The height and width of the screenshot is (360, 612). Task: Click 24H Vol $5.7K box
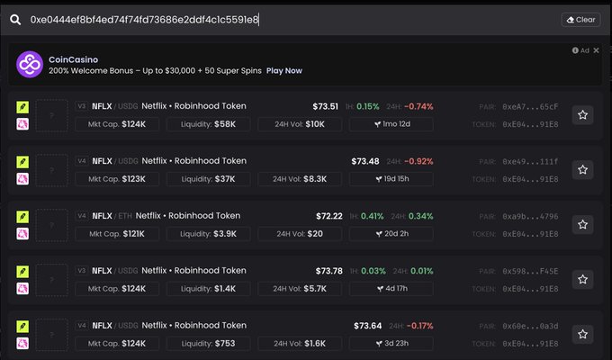[300, 289]
